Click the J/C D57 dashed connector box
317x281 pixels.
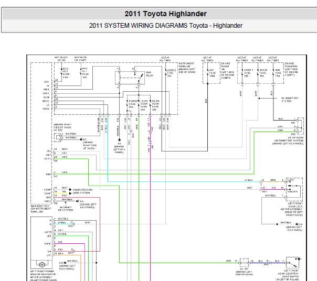point(244,263)
